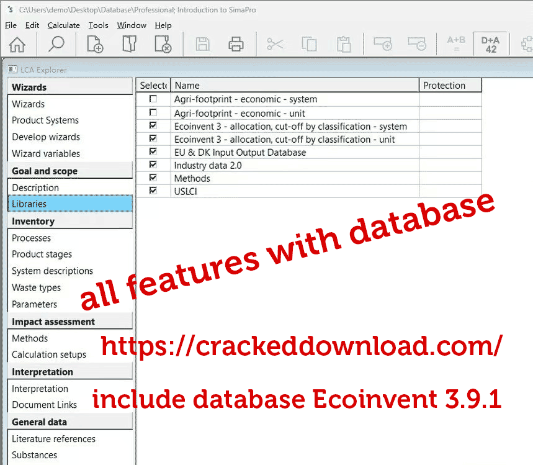Image resolution: width=533 pixels, height=465 pixels.
Task: Uncheck Ecoinvent 3 cut-off system library
Action: click(x=153, y=125)
